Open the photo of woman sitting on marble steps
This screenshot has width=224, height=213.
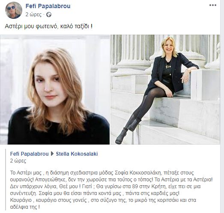pos(165,89)
